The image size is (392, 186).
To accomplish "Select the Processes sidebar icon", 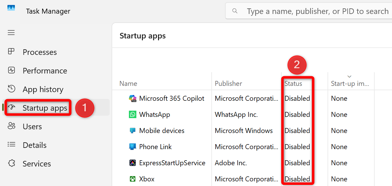I will pos(11,52).
